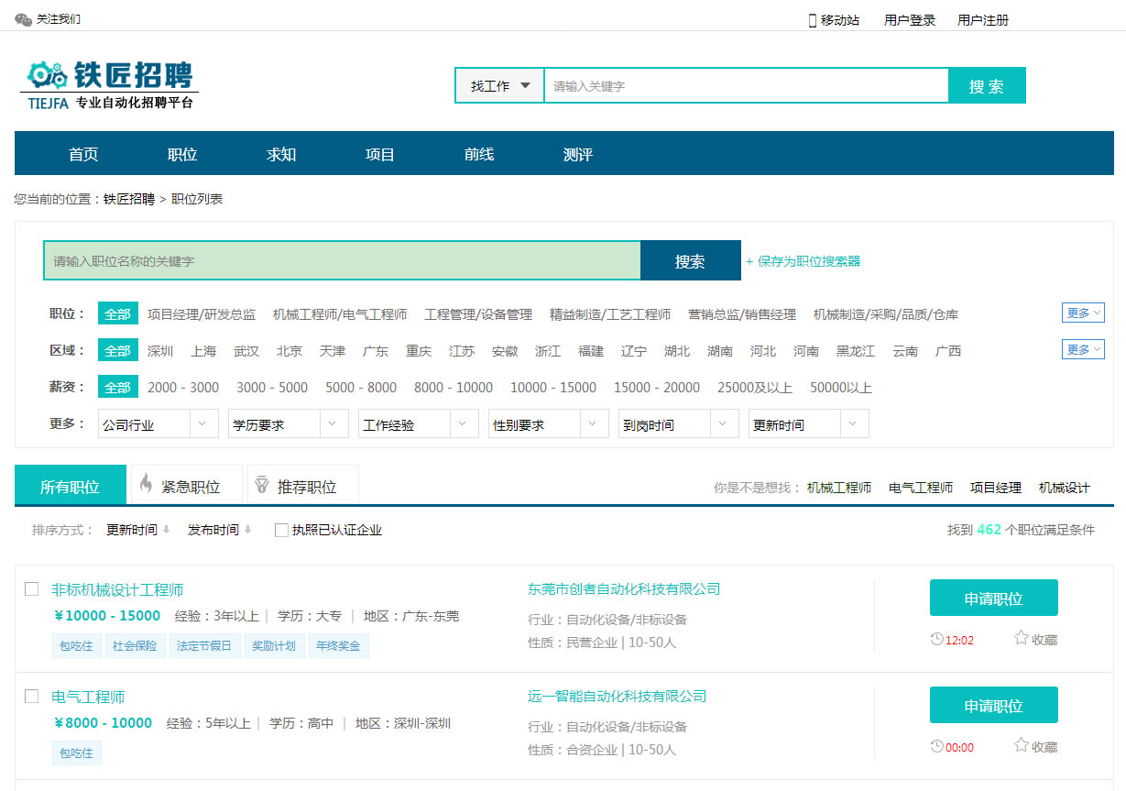Tick the checkbox for 非标机械设计工程师
Viewport: 1126px width, 791px height.
[31, 588]
